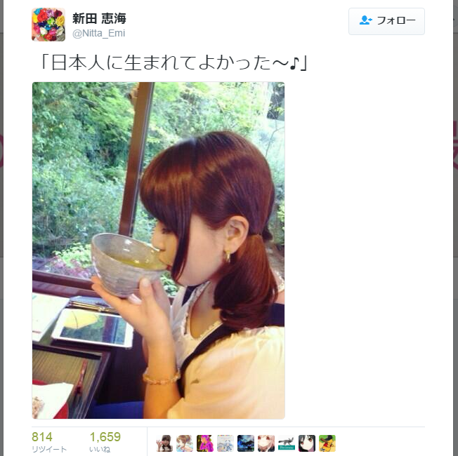
Task: Open the colorful flowers profile avatar
Action: (48, 25)
